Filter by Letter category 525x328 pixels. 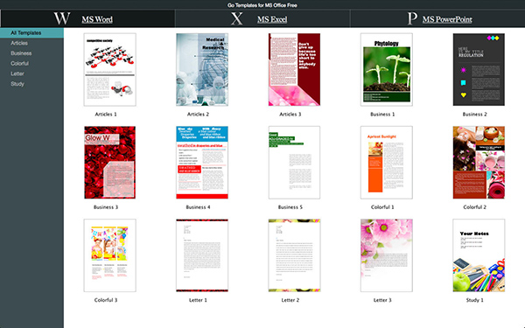[x=17, y=73]
